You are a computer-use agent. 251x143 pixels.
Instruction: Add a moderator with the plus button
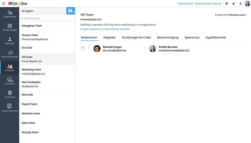[83, 48]
